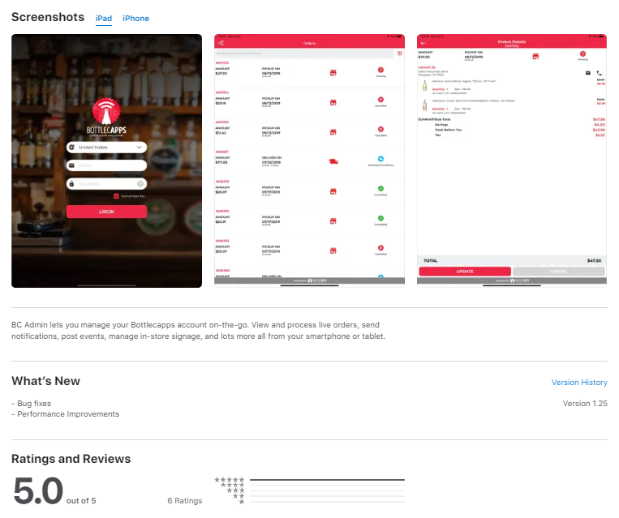Open the hamburger menu in Orders screen
Viewport: 619px width, 518px height.
pos(221,43)
